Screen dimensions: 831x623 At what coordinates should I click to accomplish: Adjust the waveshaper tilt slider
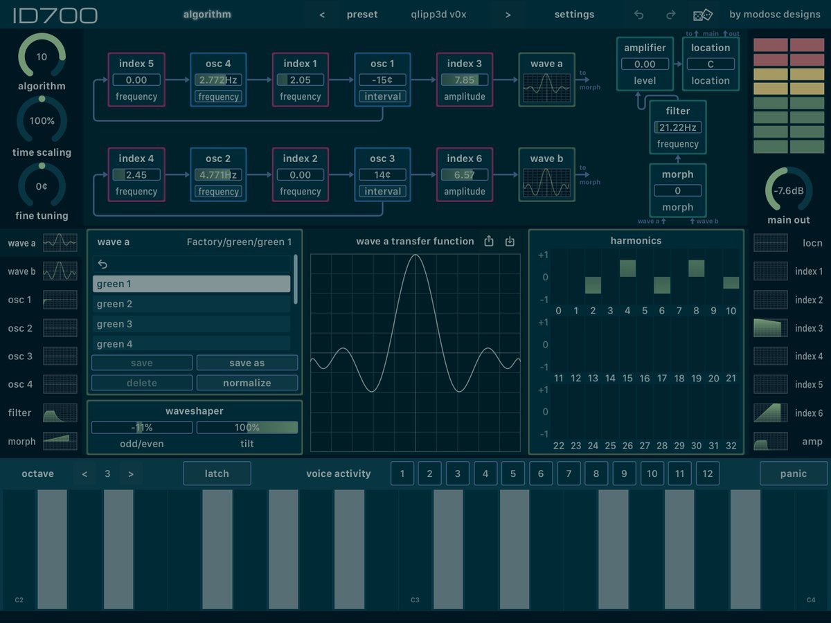click(247, 427)
